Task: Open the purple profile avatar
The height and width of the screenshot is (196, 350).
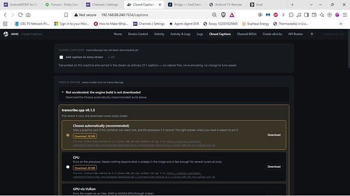Action: [x=337, y=15]
